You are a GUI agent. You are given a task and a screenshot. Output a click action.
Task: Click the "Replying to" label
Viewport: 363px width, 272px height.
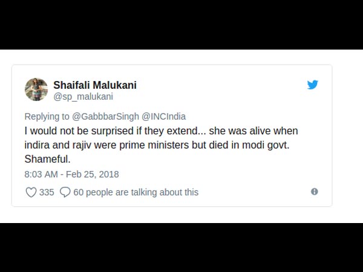(47, 117)
